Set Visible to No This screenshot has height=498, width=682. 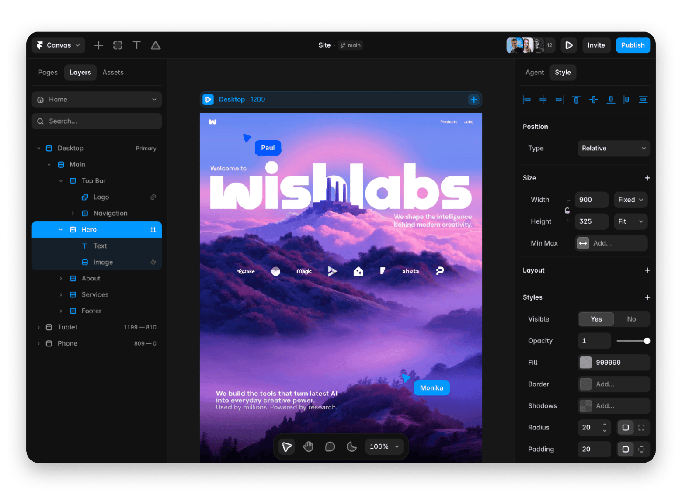click(x=632, y=319)
